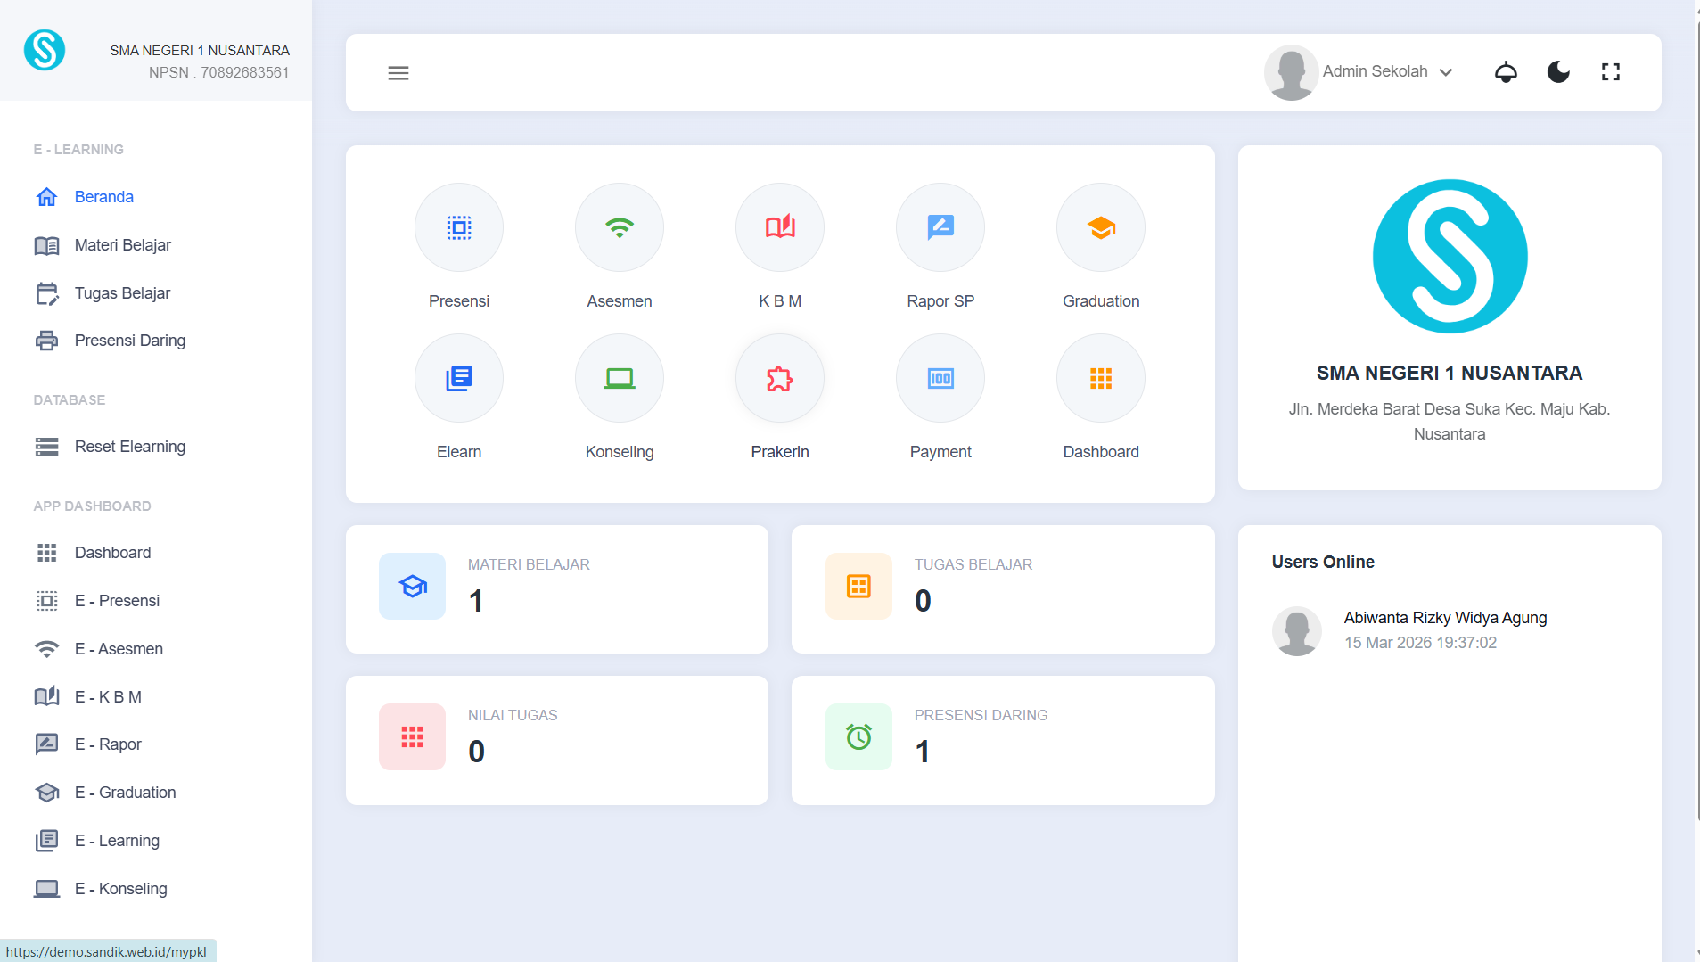Screen dimensions: 1700x962
Task: Open the Elearn library icon
Action: (459, 378)
